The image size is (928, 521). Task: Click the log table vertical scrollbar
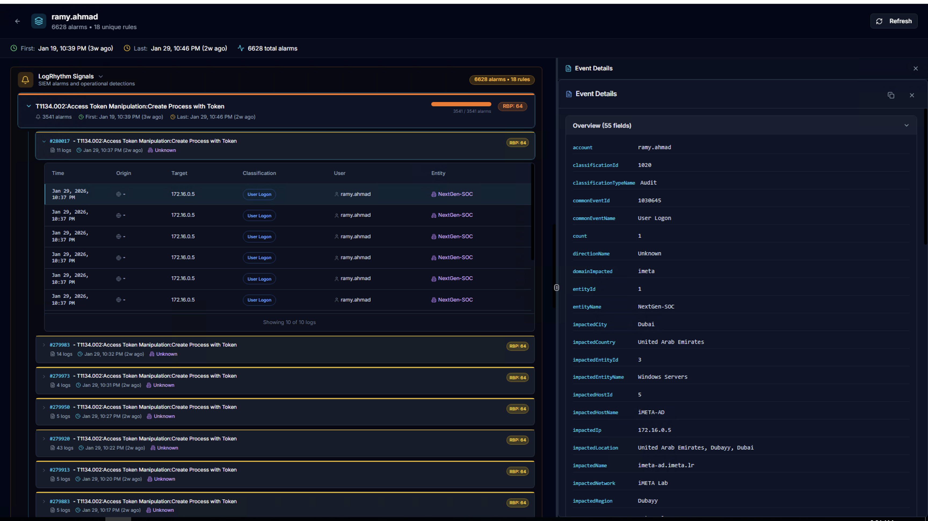(532, 212)
